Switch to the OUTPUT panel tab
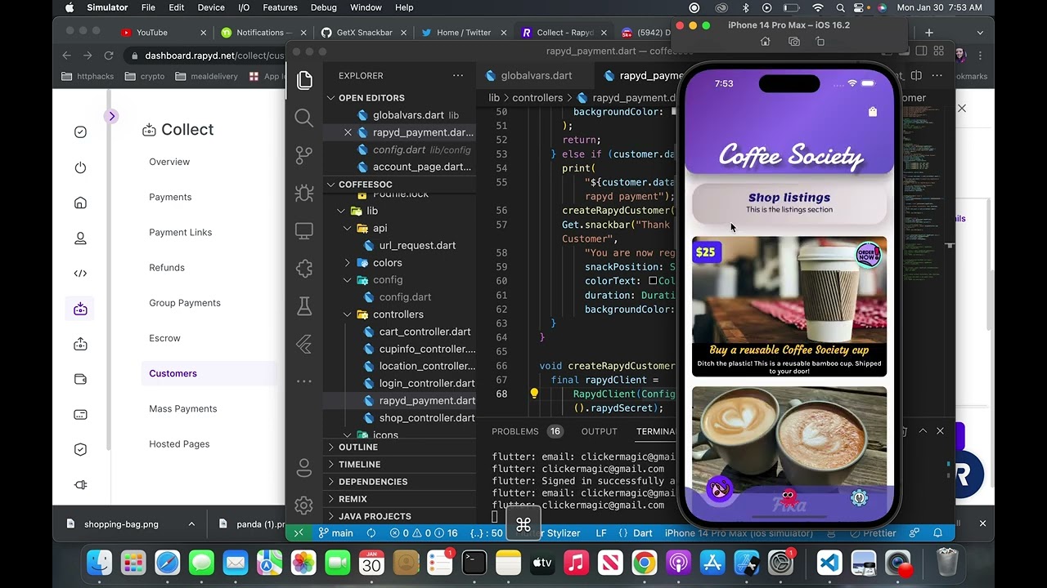This screenshot has width=1047, height=588. [x=599, y=431]
